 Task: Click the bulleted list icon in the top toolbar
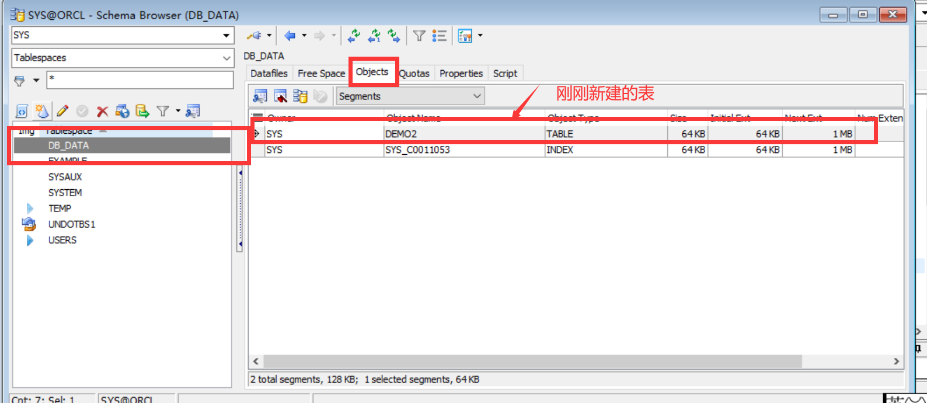[440, 36]
